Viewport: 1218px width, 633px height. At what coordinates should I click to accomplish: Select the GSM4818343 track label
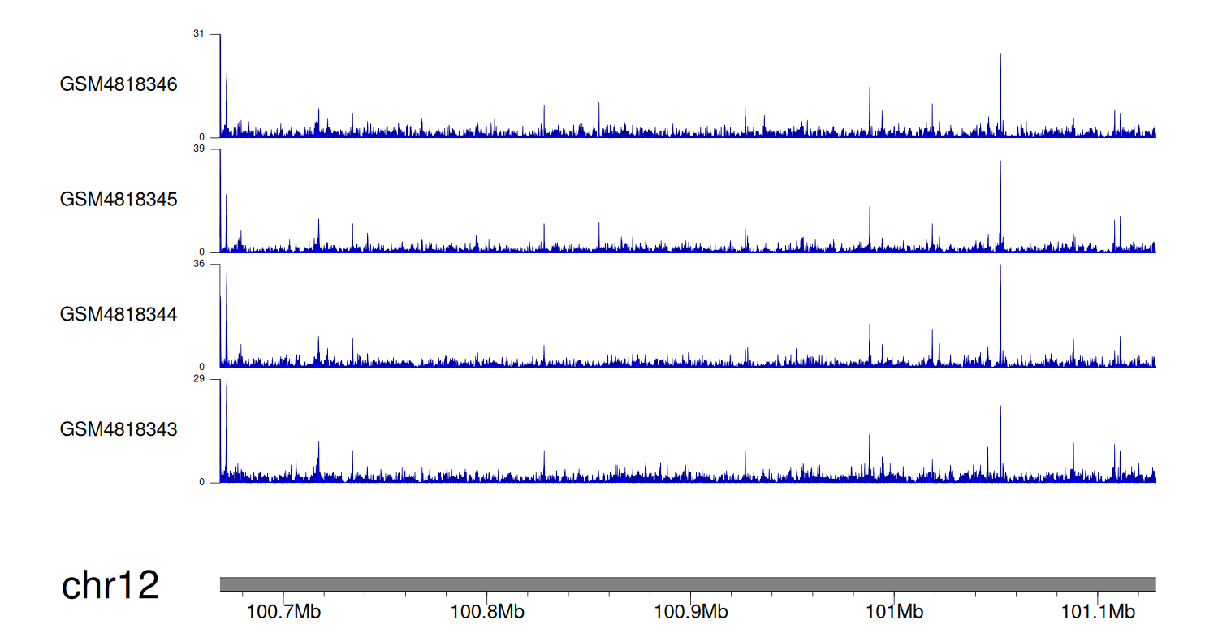coord(119,429)
